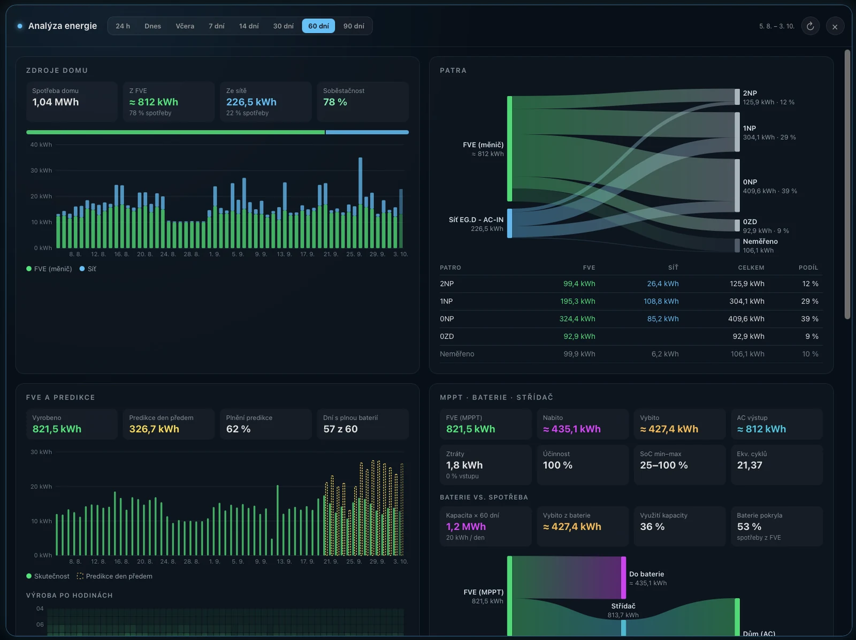Click the Baterie pokryla 53 % card
856x640 pixels.
coord(777,526)
